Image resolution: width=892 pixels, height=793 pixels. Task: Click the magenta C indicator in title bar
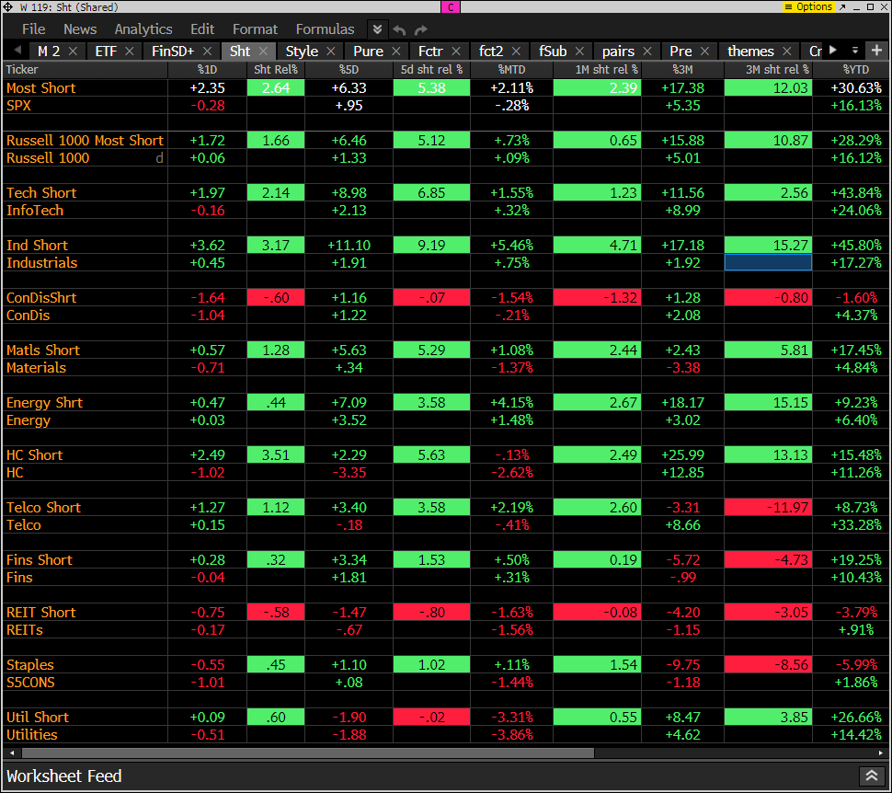click(x=451, y=7)
